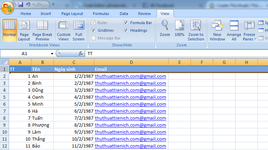Open the Page Layout ribbon tab

point(72,14)
